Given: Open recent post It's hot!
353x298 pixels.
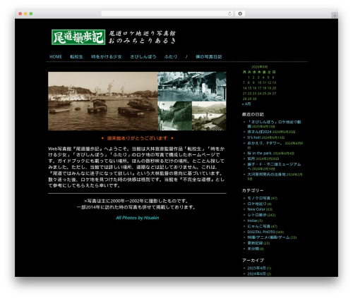Looking at the screenshot, I should pos(254,137).
